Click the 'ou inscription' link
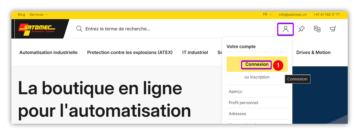 [257, 77]
